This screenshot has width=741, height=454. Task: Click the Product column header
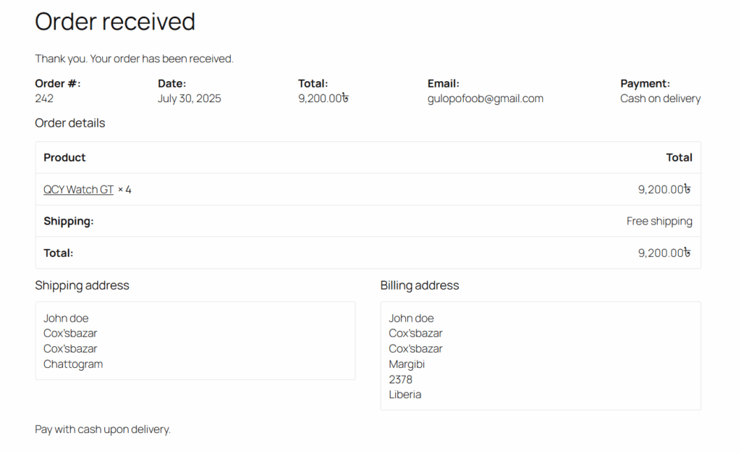pyautogui.click(x=64, y=158)
